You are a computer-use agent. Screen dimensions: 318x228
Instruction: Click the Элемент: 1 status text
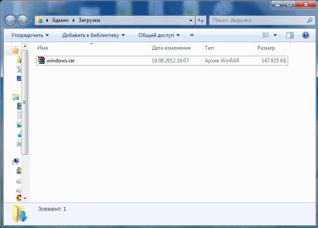[x=52, y=209]
